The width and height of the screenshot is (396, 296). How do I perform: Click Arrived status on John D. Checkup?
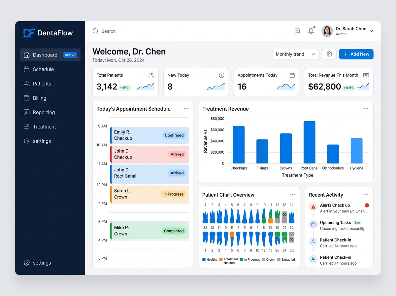[x=177, y=154]
